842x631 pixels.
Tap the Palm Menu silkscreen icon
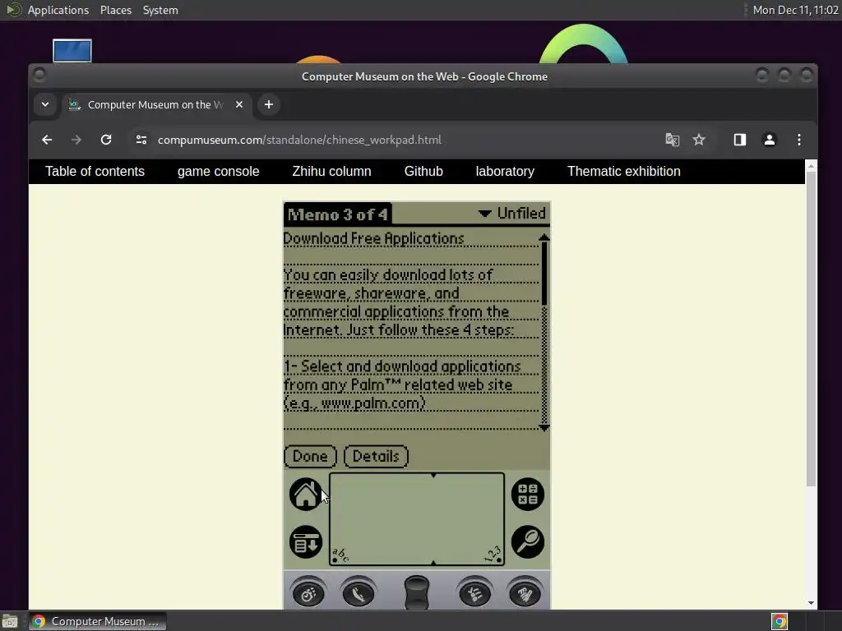[306, 542]
